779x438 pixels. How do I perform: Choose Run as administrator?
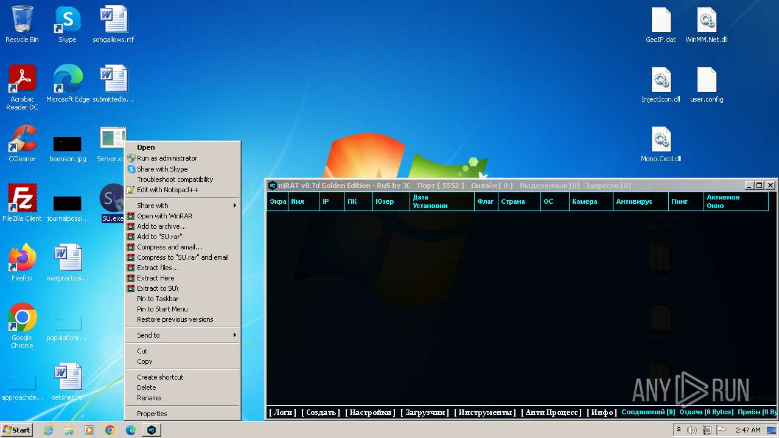tap(183, 158)
